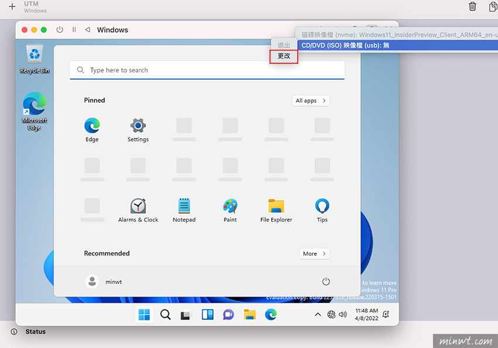Click the Start menu power icon

(326, 281)
